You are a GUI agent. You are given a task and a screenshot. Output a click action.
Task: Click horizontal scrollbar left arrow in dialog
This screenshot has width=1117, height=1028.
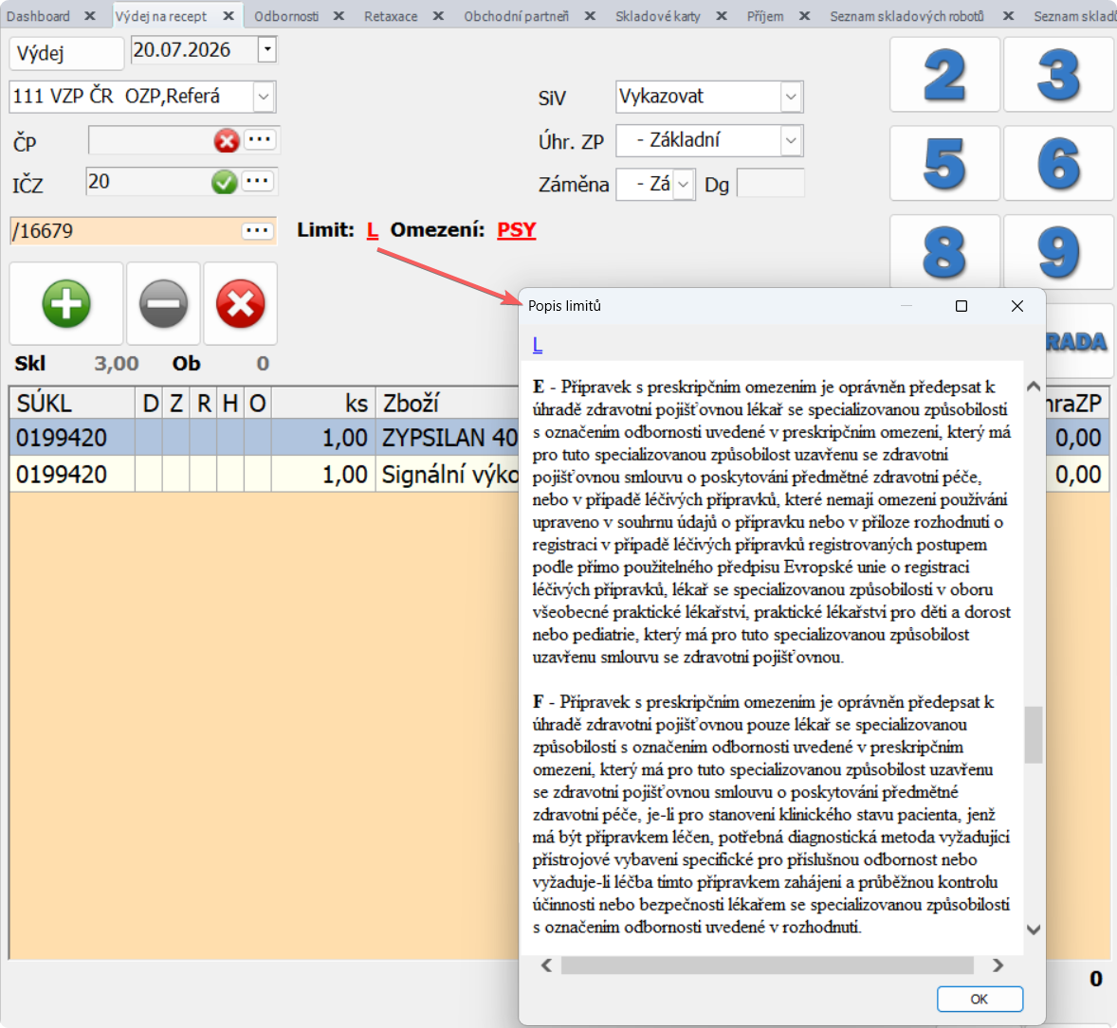[x=546, y=965]
